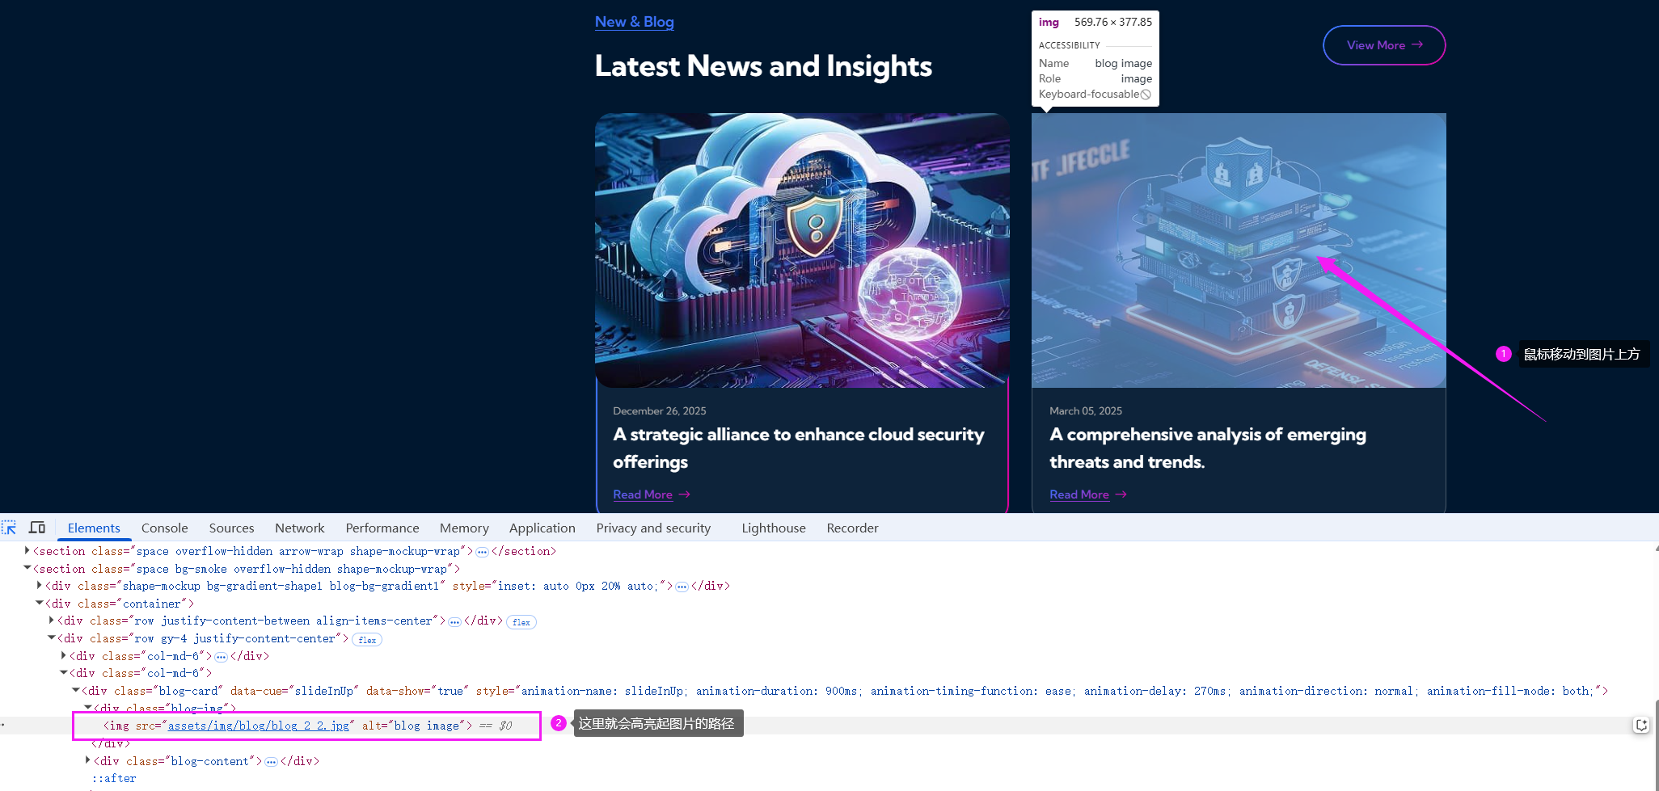Open the Network tab
Viewport: 1659px width, 791px height.
tap(299, 528)
